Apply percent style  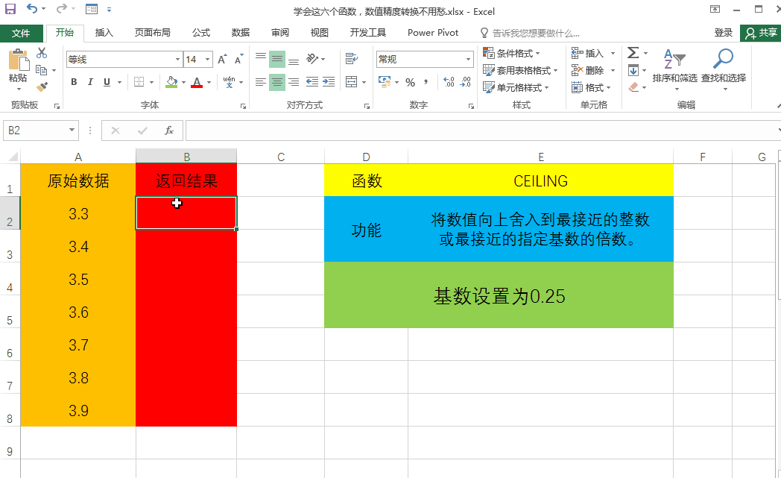pyautogui.click(x=411, y=83)
